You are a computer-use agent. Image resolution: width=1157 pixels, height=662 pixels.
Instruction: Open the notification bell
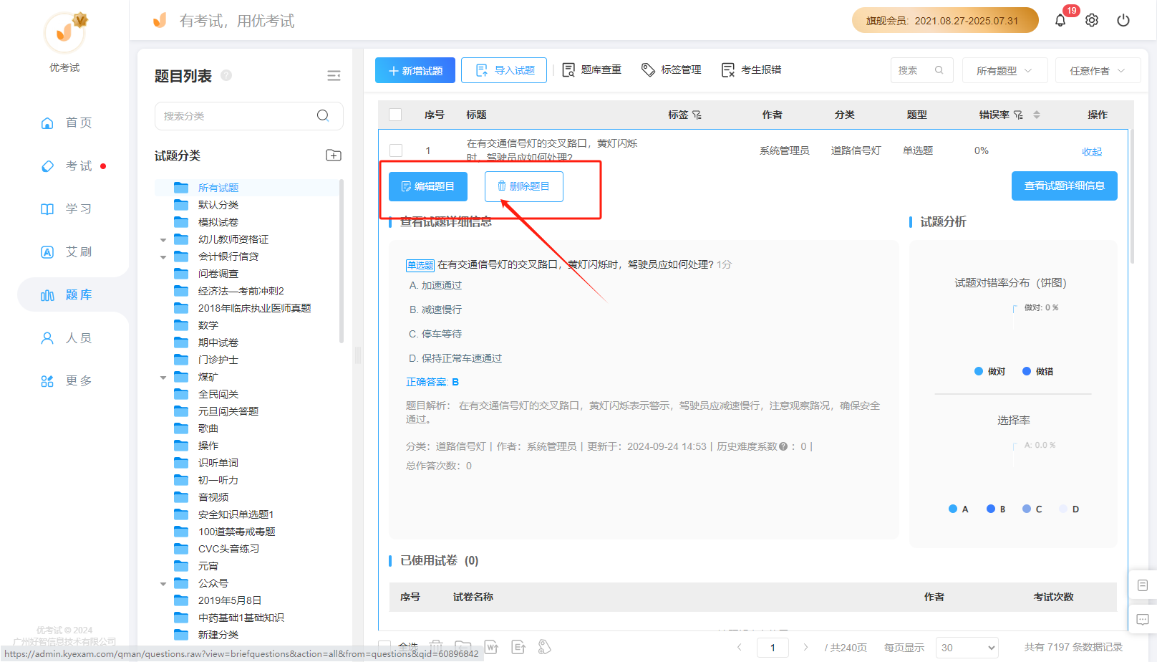coord(1060,20)
